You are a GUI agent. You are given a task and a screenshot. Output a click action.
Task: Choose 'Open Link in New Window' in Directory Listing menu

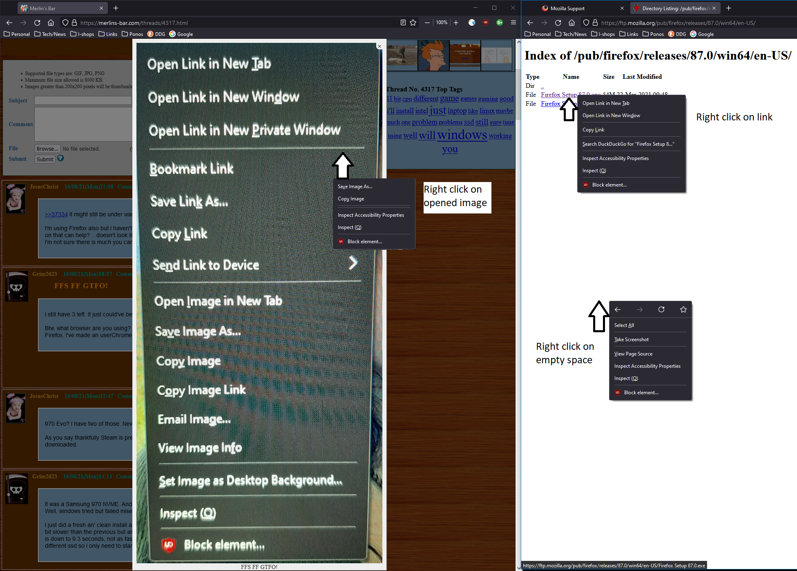point(632,116)
